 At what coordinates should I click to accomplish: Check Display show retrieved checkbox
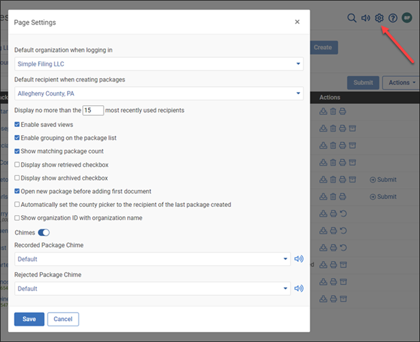point(17,164)
